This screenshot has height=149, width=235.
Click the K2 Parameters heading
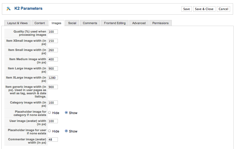[x=28, y=8]
